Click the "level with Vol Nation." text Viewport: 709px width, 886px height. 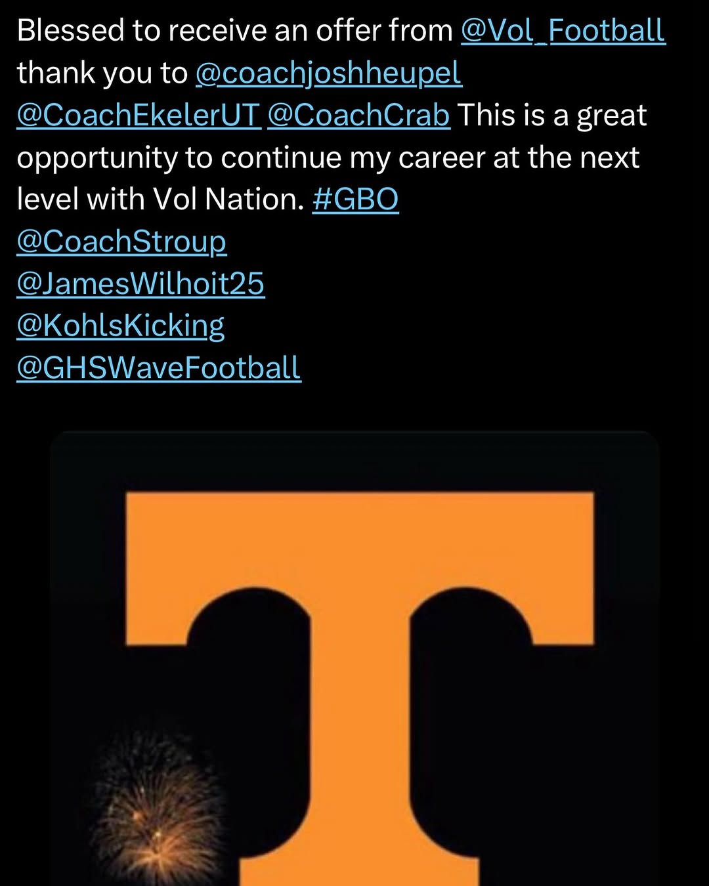click(160, 200)
